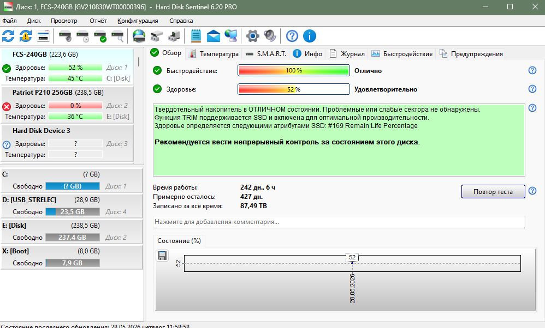The image size is (545, 328).
Task: Click the disk icon with green checkmark in toolbar
Action: click(100, 36)
